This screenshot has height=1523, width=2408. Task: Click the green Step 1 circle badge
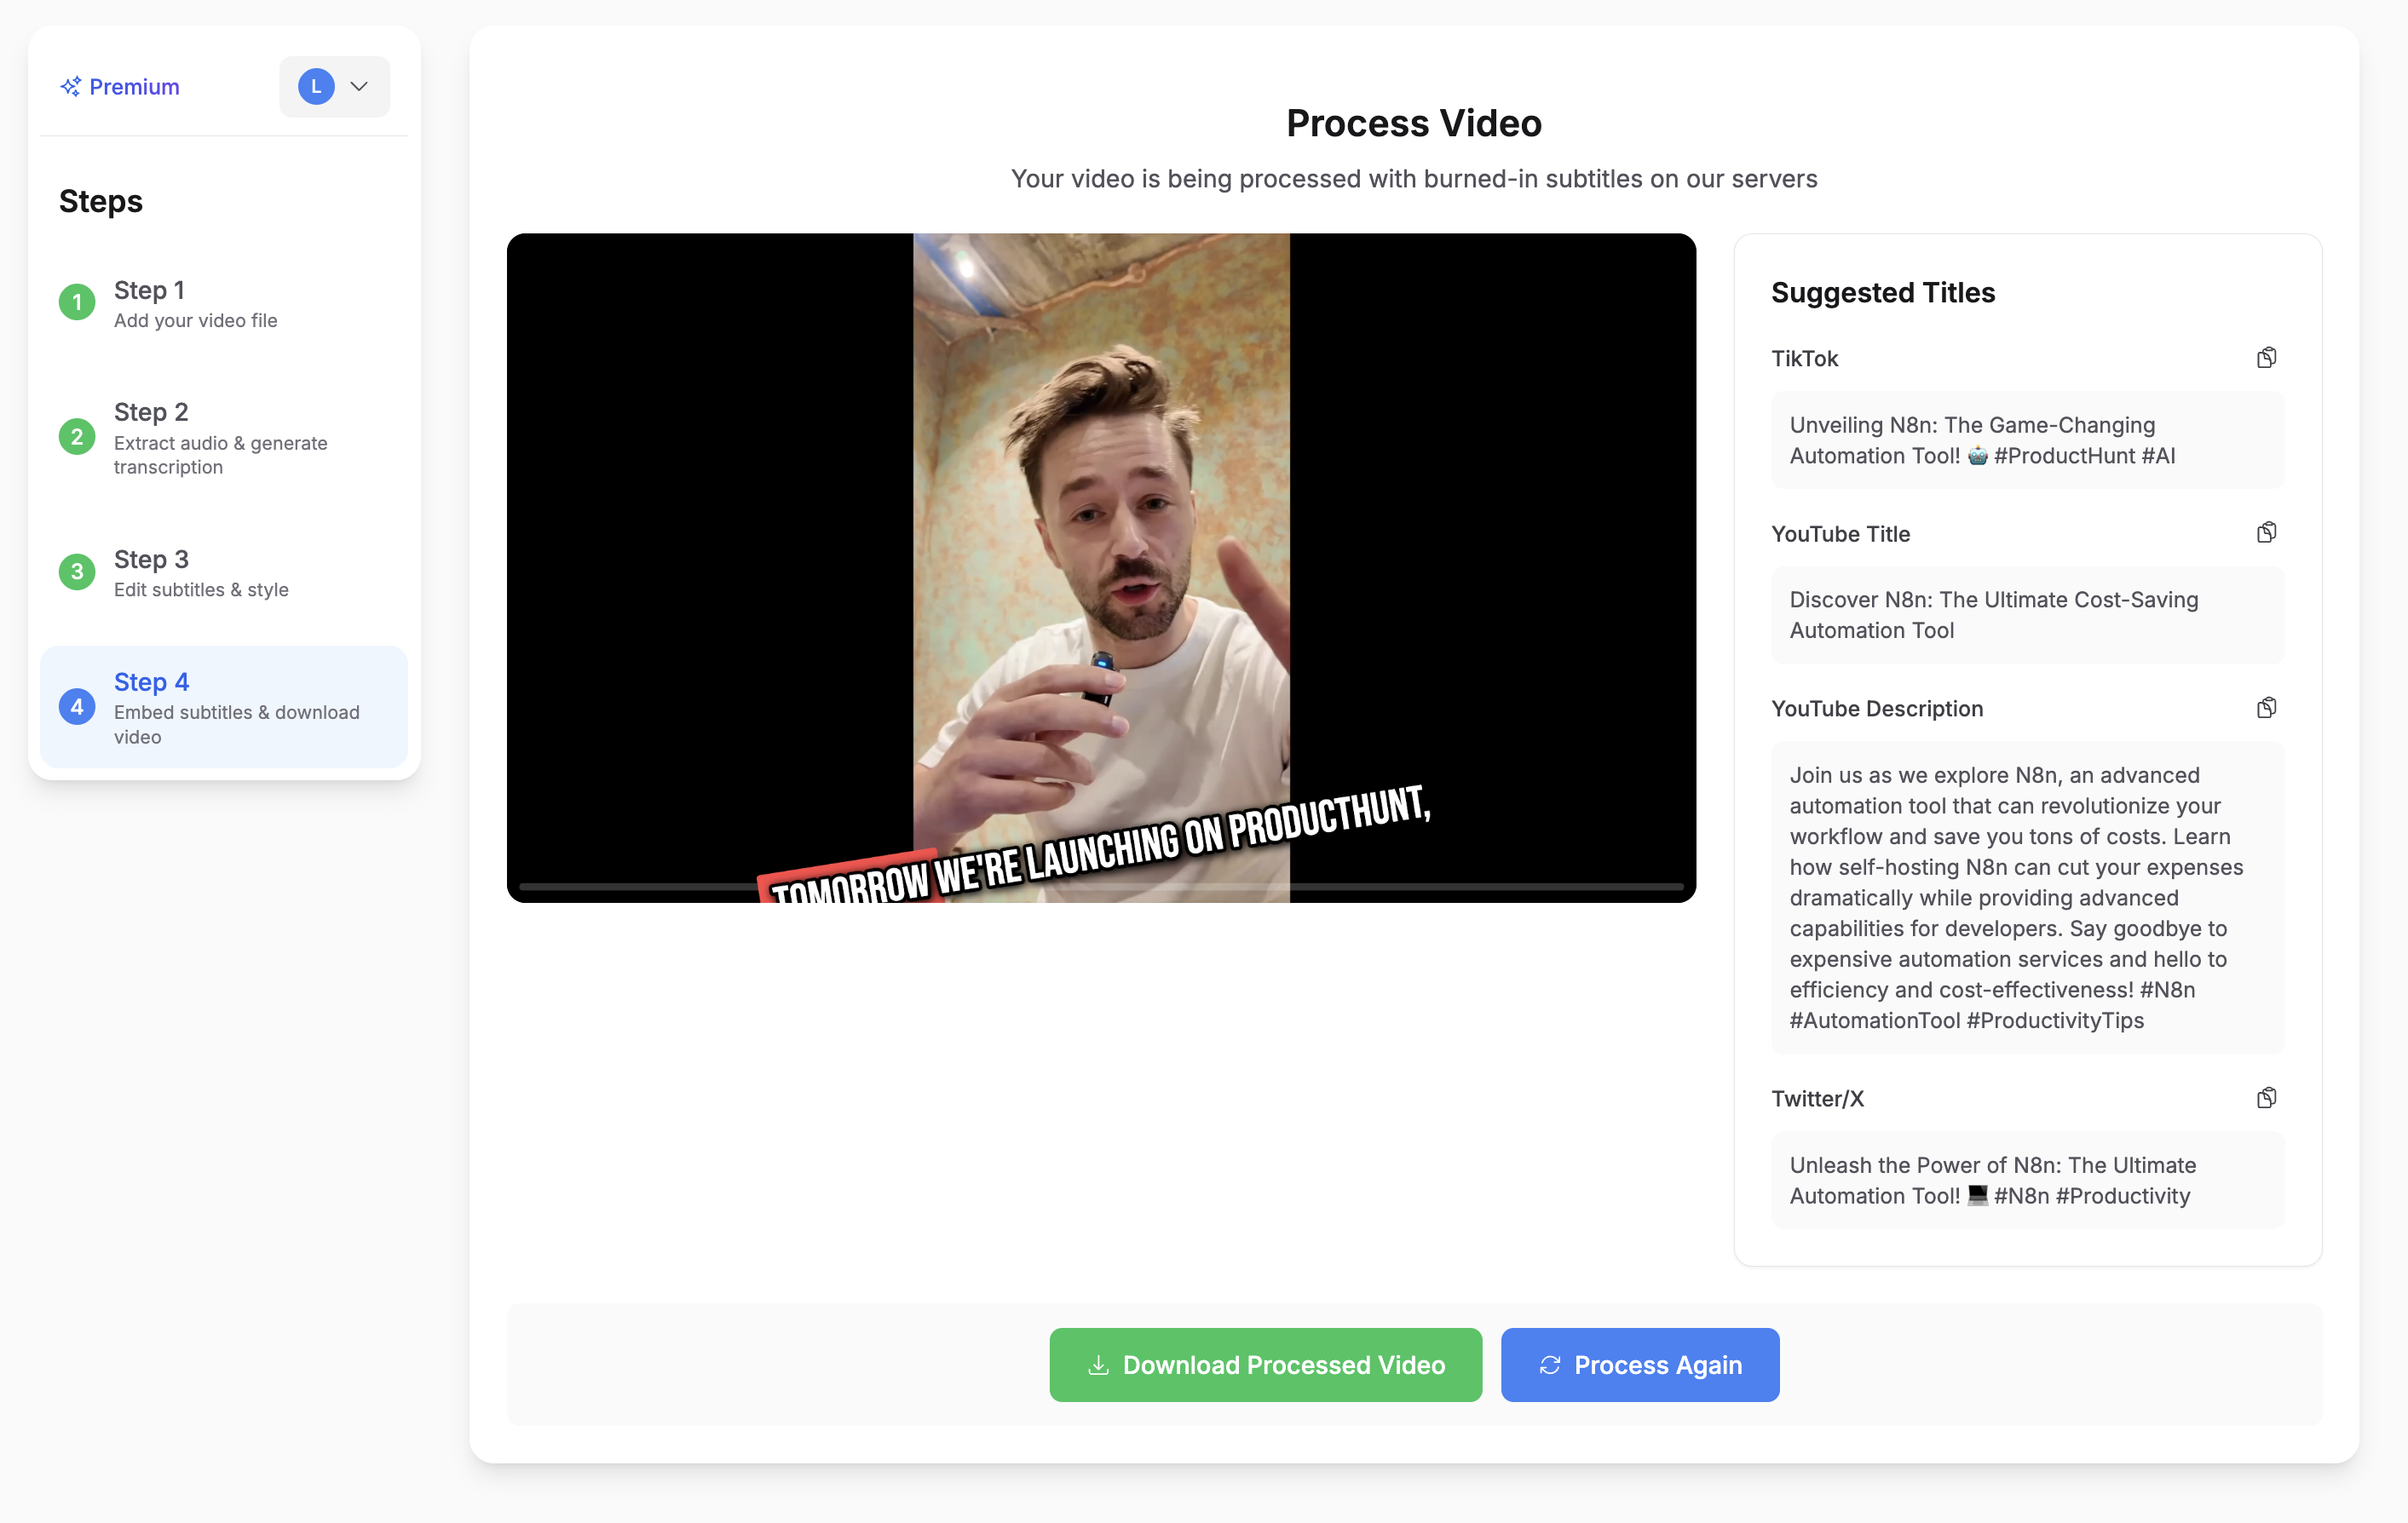tap(77, 302)
